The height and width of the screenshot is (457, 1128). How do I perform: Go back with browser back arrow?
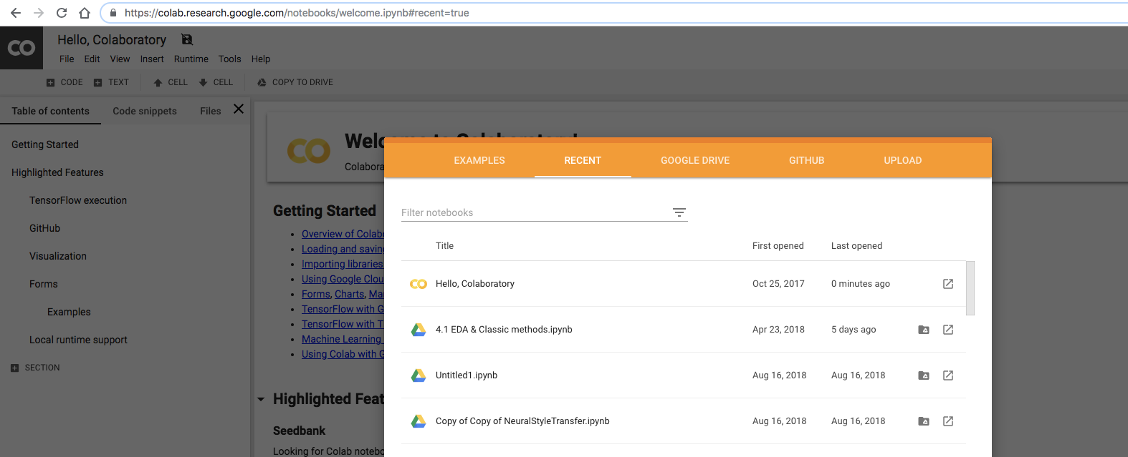(16, 13)
